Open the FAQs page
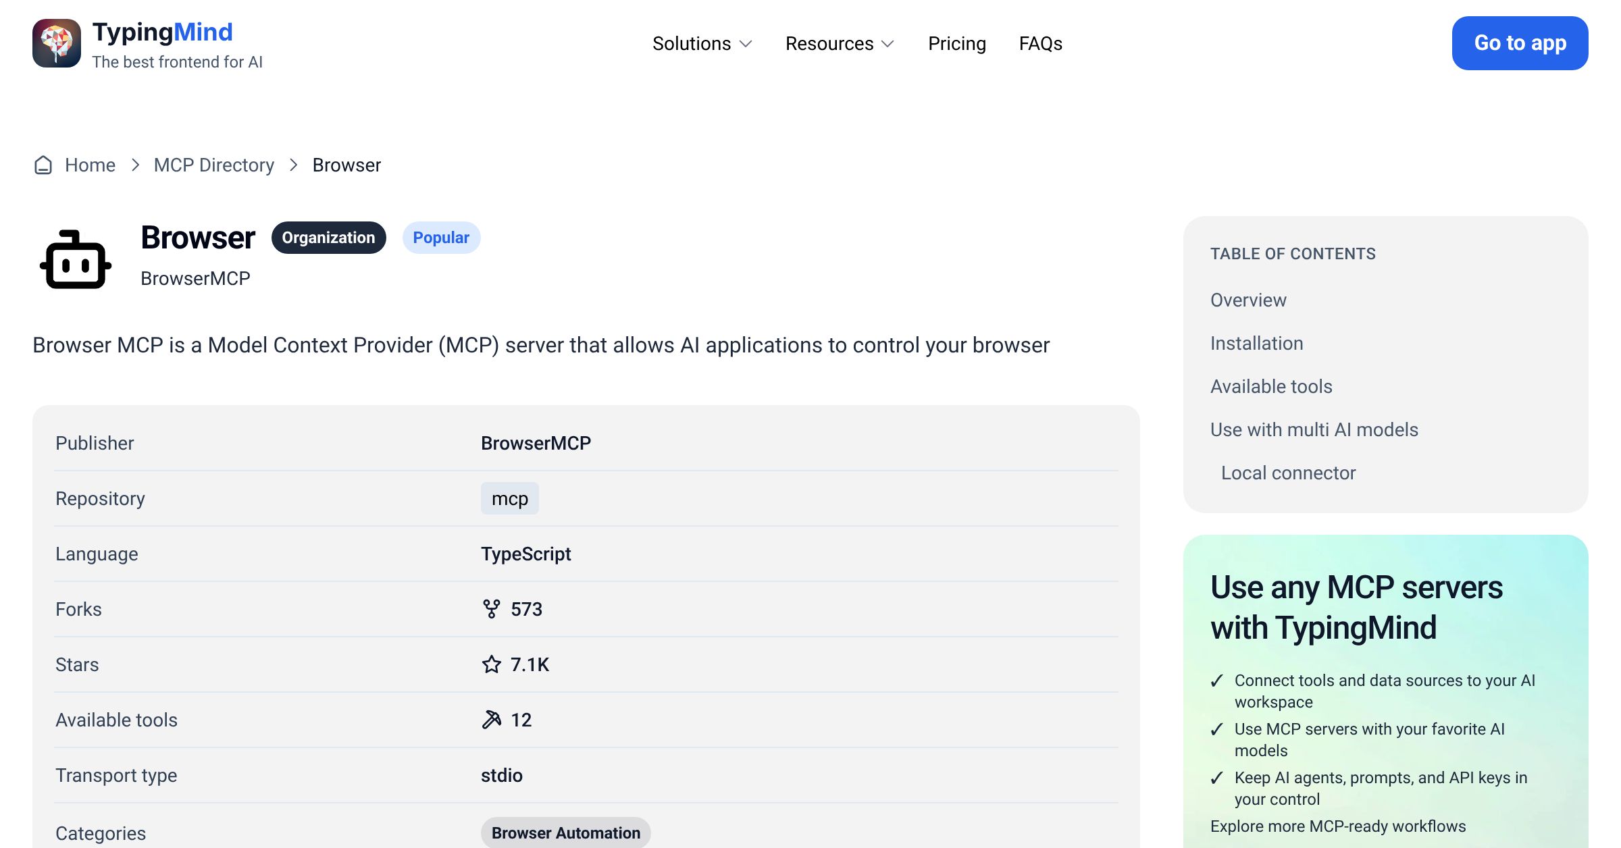1621x848 pixels. [x=1041, y=43]
